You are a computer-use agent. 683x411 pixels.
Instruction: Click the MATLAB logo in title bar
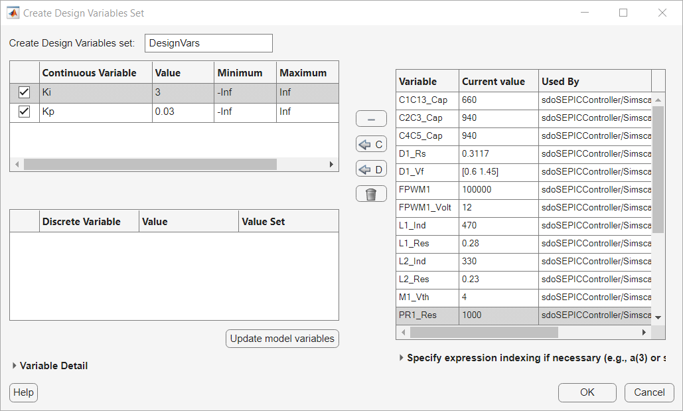(x=13, y=13)
